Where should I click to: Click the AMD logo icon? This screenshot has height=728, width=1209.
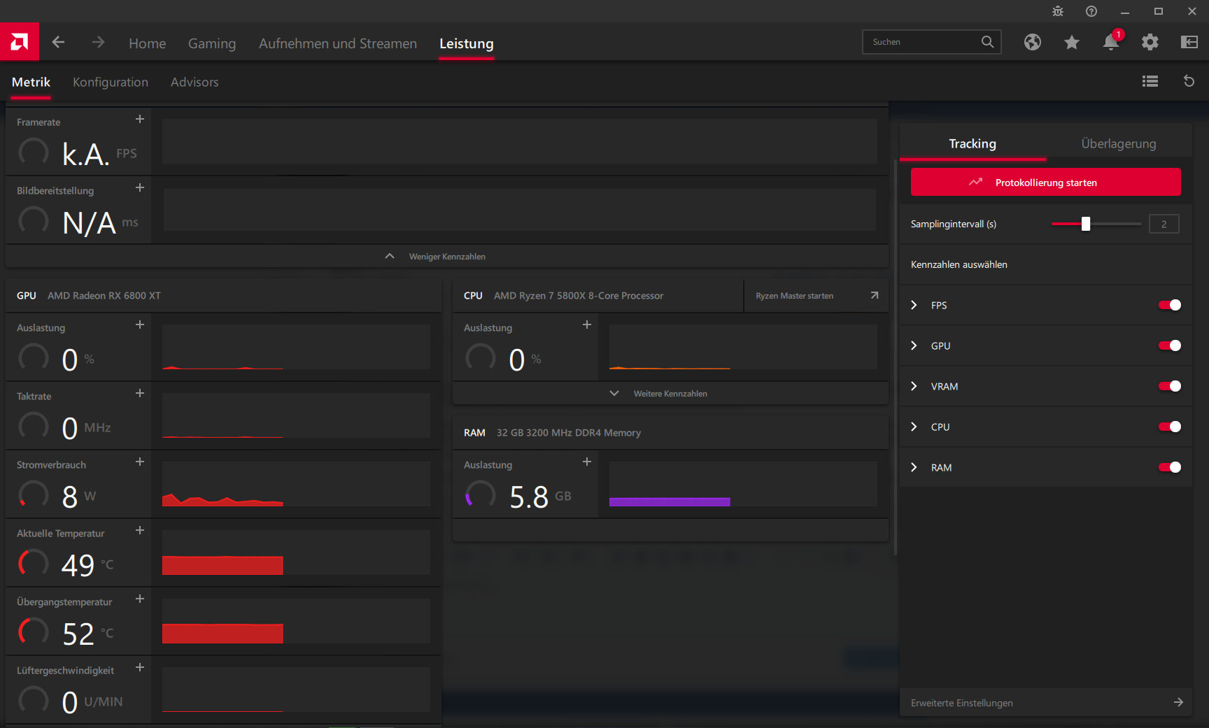click(20, 42)
